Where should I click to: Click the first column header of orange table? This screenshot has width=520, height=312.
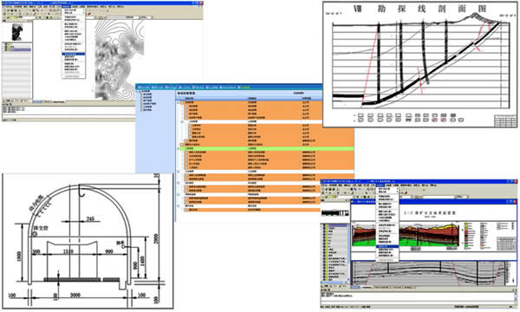click(189, 99)
